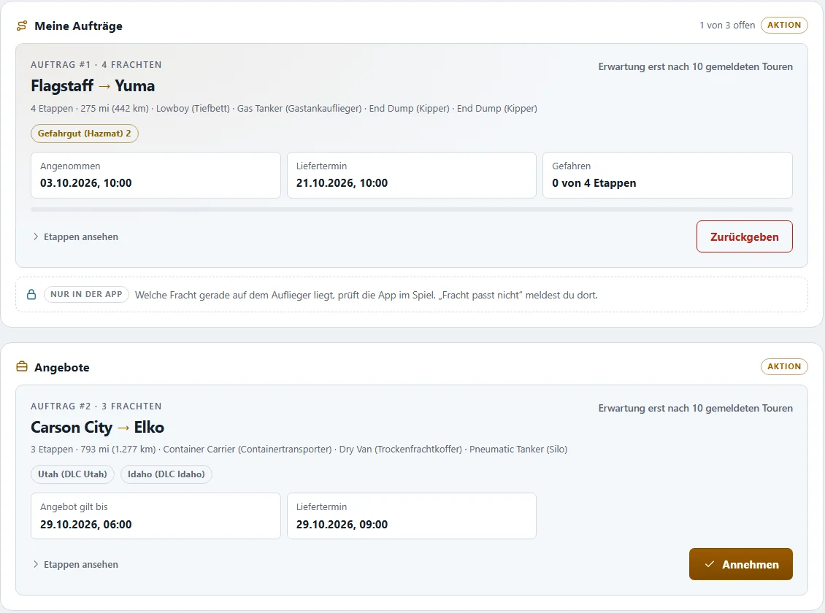The width and height of the screenshot is (825, 613).
Task: Click the Angebot gilt bis date box
Action: (156, 516)
